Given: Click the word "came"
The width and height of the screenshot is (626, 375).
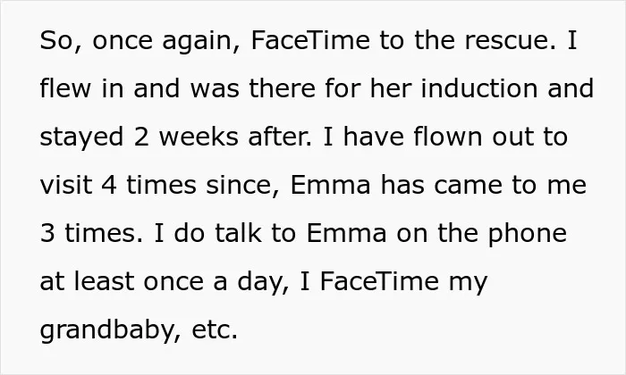Looking at the screenshot, I should [468, 186].
